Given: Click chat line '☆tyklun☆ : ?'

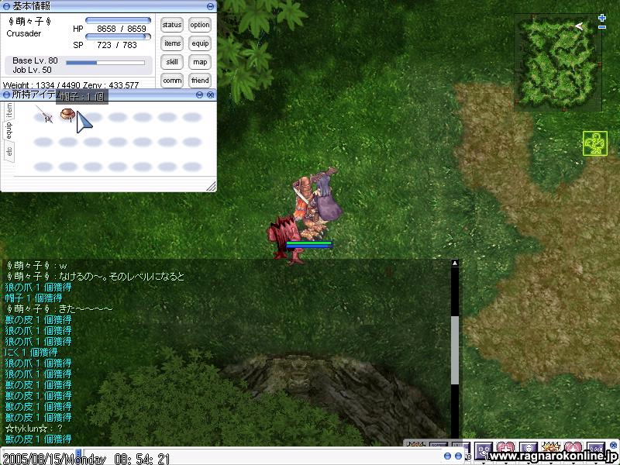Looking at the screenshot, I should [x=34, y=429].
